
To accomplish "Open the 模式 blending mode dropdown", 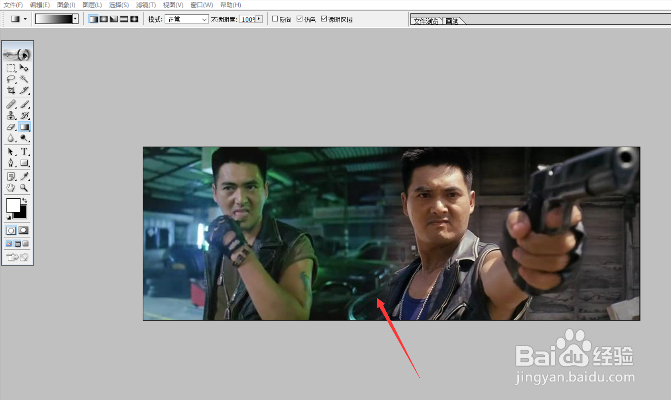I will coord(187,19).
